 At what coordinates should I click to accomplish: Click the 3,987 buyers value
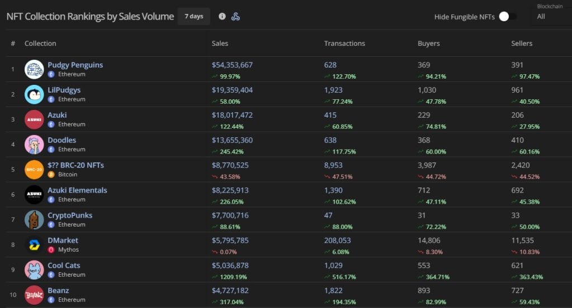point(427,165)
